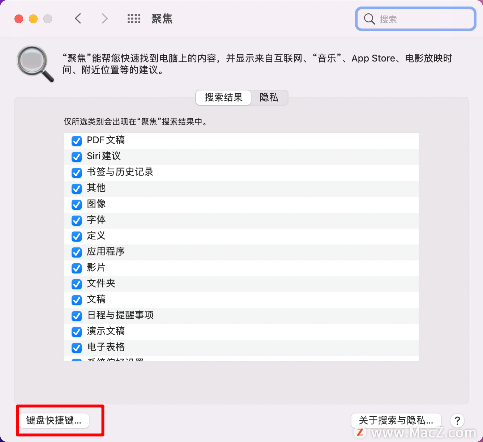483x442 pixels.
Task: Open 键盘快捷键 settings button
Action: (54, 420)
